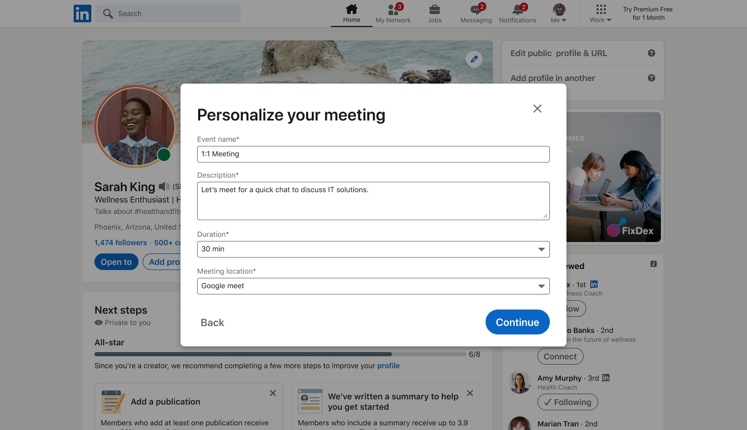The image size is (747, 430).
Task: Go Back in the meeting dialog
Action: pos(212,322)
